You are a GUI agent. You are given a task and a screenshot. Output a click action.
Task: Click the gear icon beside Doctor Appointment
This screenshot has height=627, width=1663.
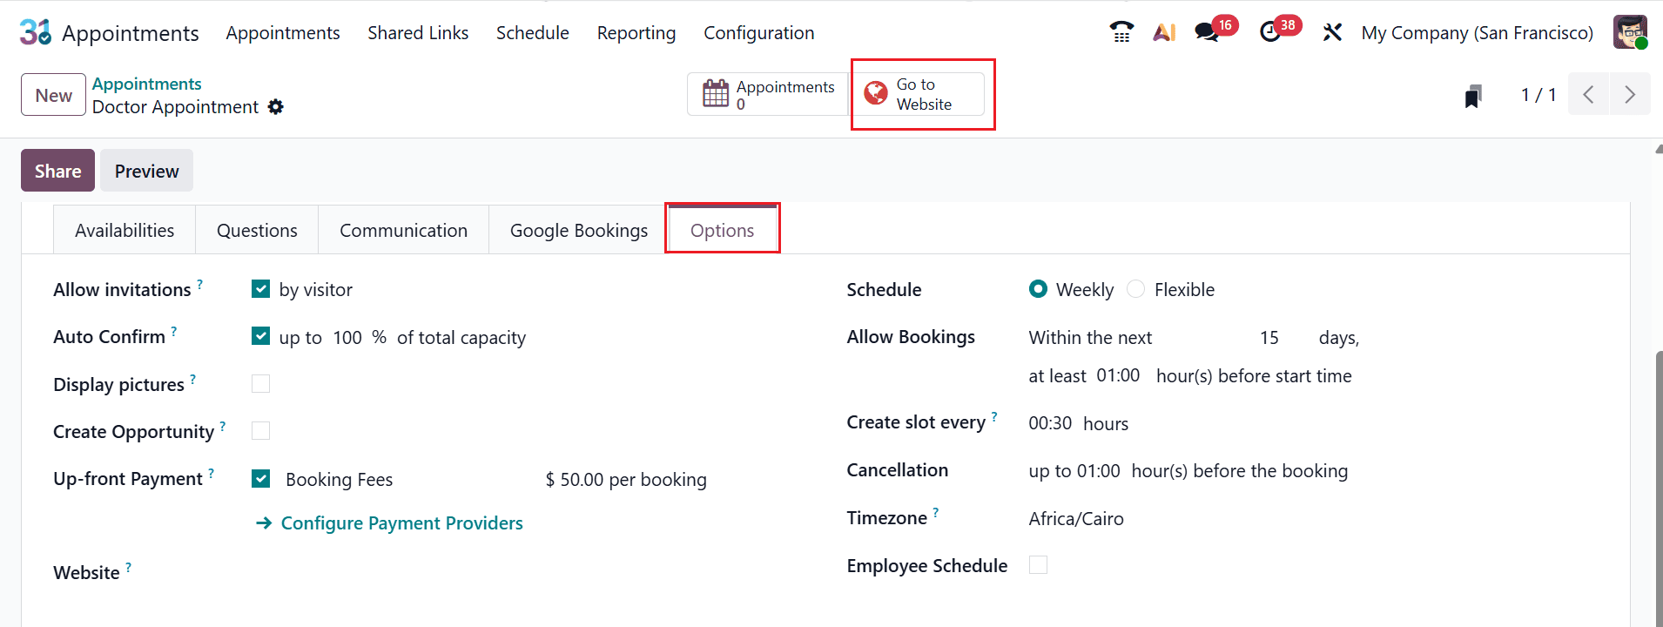point(276,106)
